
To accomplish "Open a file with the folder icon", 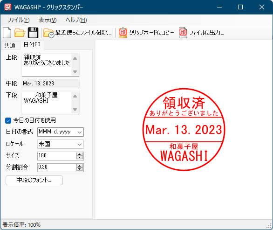I will tap(20, 33).
